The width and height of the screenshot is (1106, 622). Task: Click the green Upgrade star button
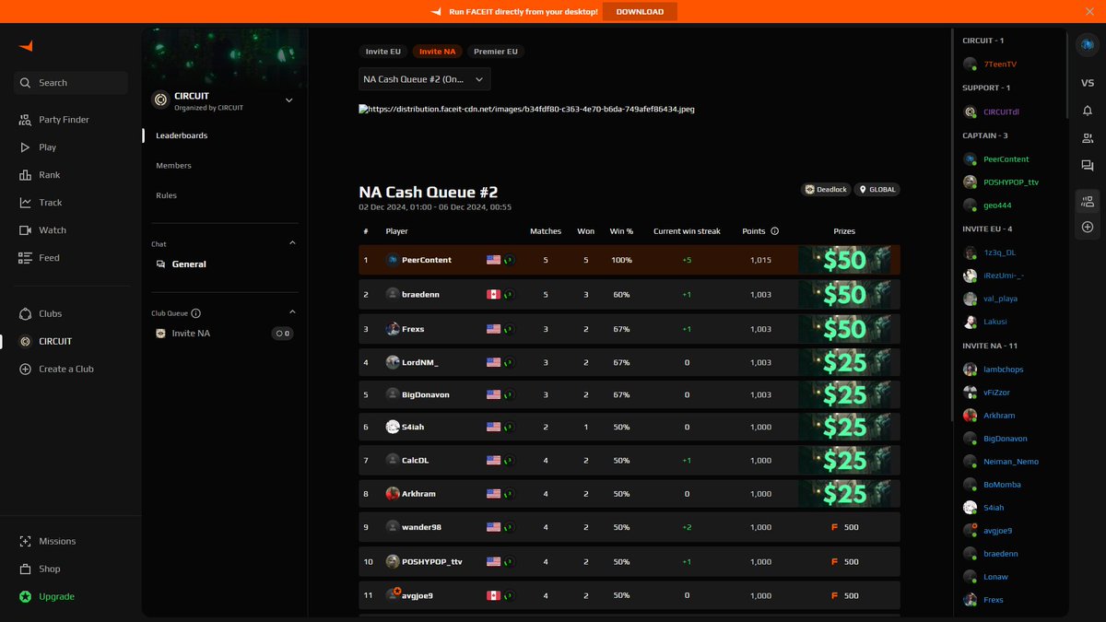(26, 597)
